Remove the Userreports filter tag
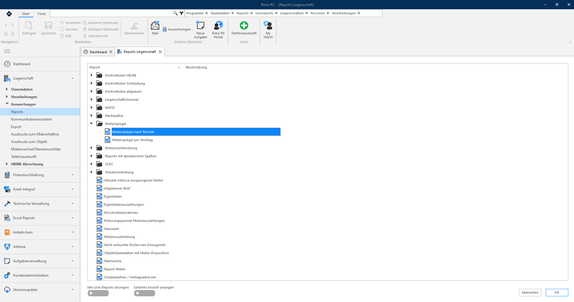574x302 pixels. (x=276, y=13)
